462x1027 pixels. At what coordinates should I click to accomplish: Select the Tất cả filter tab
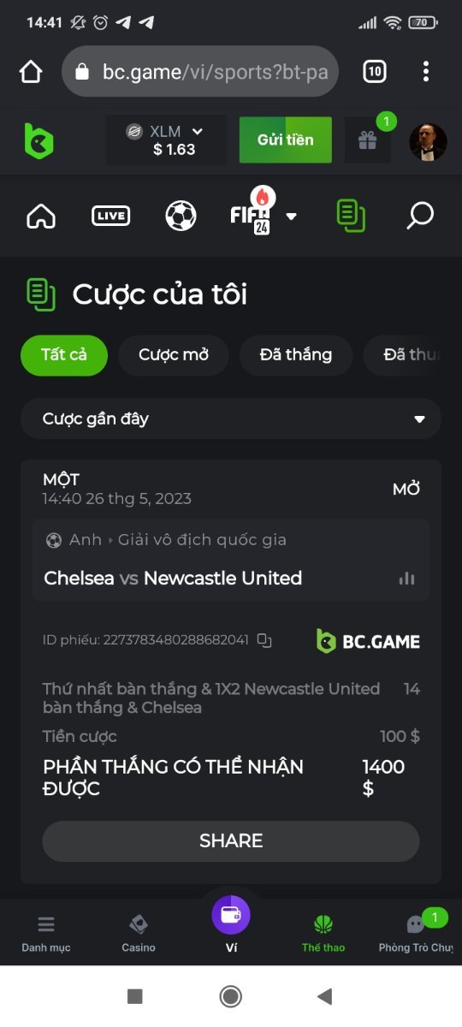64,354
